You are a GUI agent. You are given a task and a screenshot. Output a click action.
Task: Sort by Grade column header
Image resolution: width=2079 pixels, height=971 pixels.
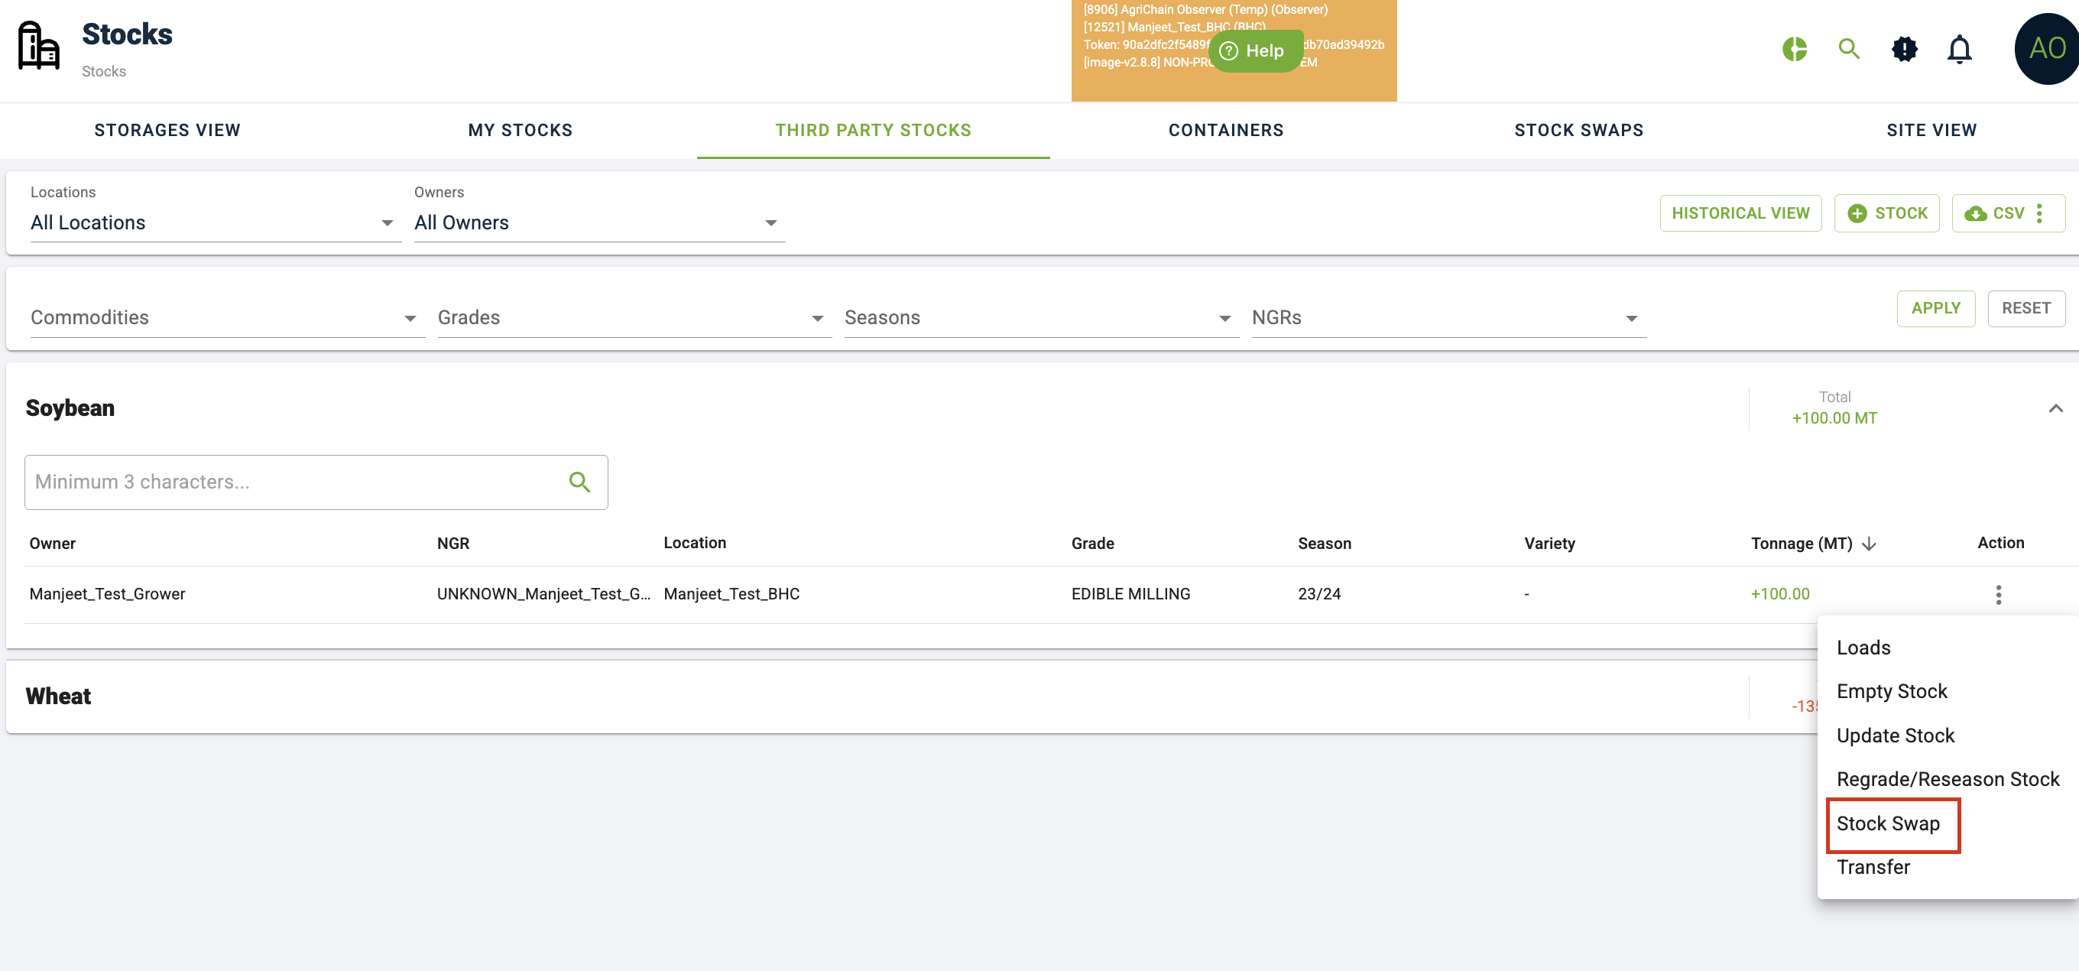1092,543
